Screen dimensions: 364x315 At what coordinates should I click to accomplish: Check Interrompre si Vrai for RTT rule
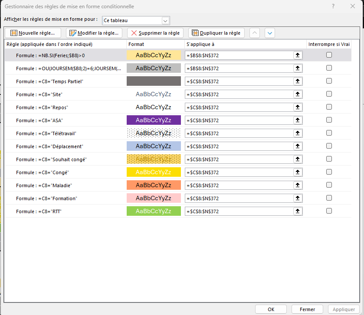click(x=329, y=211)
